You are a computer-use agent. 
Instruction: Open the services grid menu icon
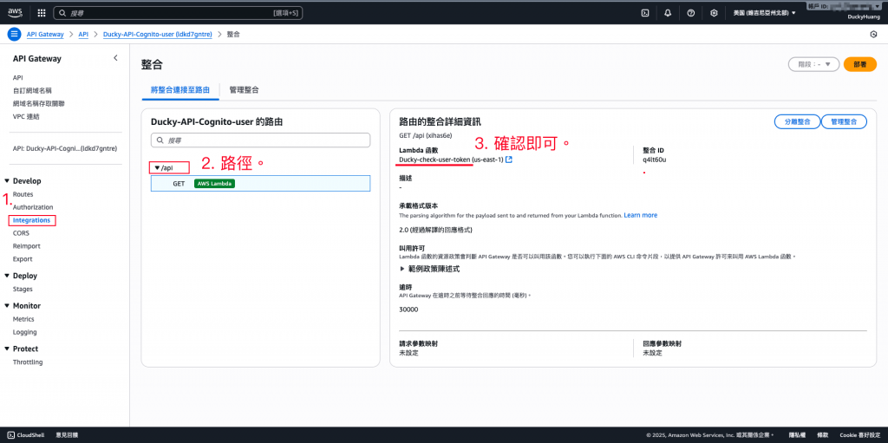42,12
